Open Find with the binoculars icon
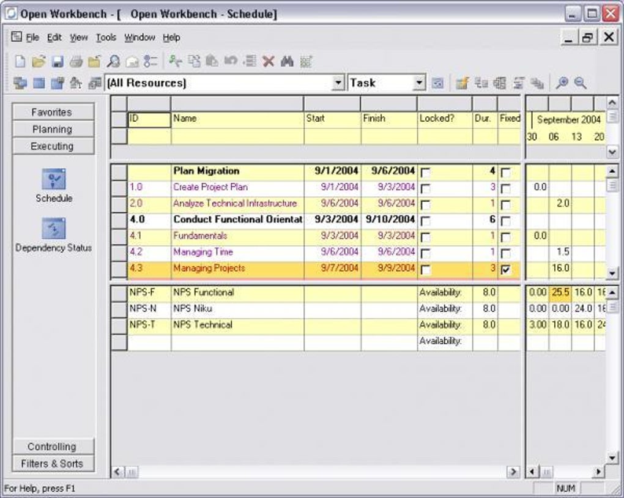The image size is (624, 498). point(287,61)
